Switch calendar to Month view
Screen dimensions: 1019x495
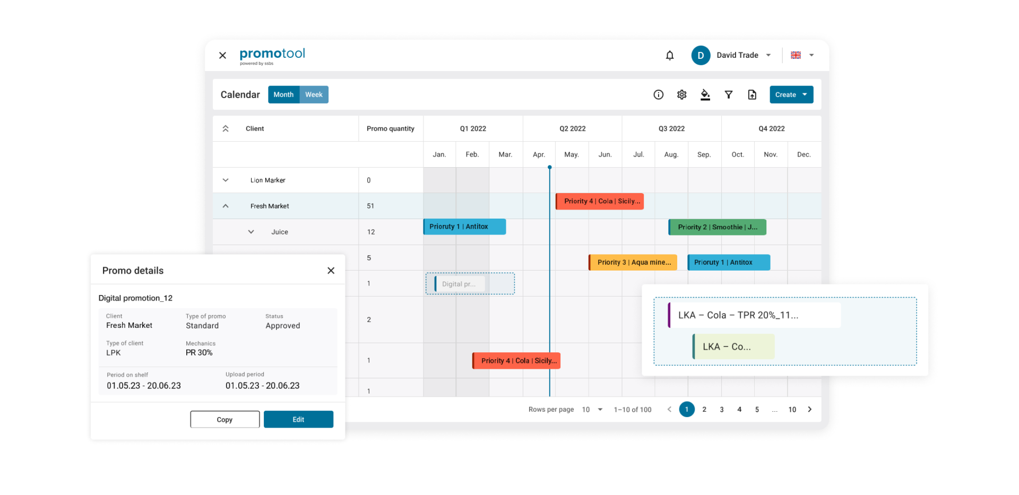pyautogui.click(x=283, y=94)
